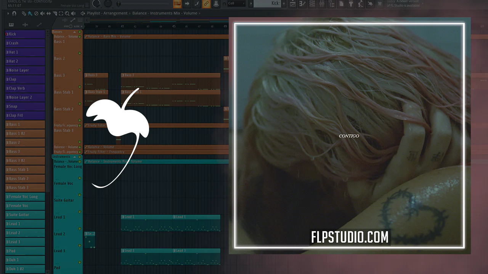
Task: Select the Draw pencil tool
Action: tap(24, 13)
